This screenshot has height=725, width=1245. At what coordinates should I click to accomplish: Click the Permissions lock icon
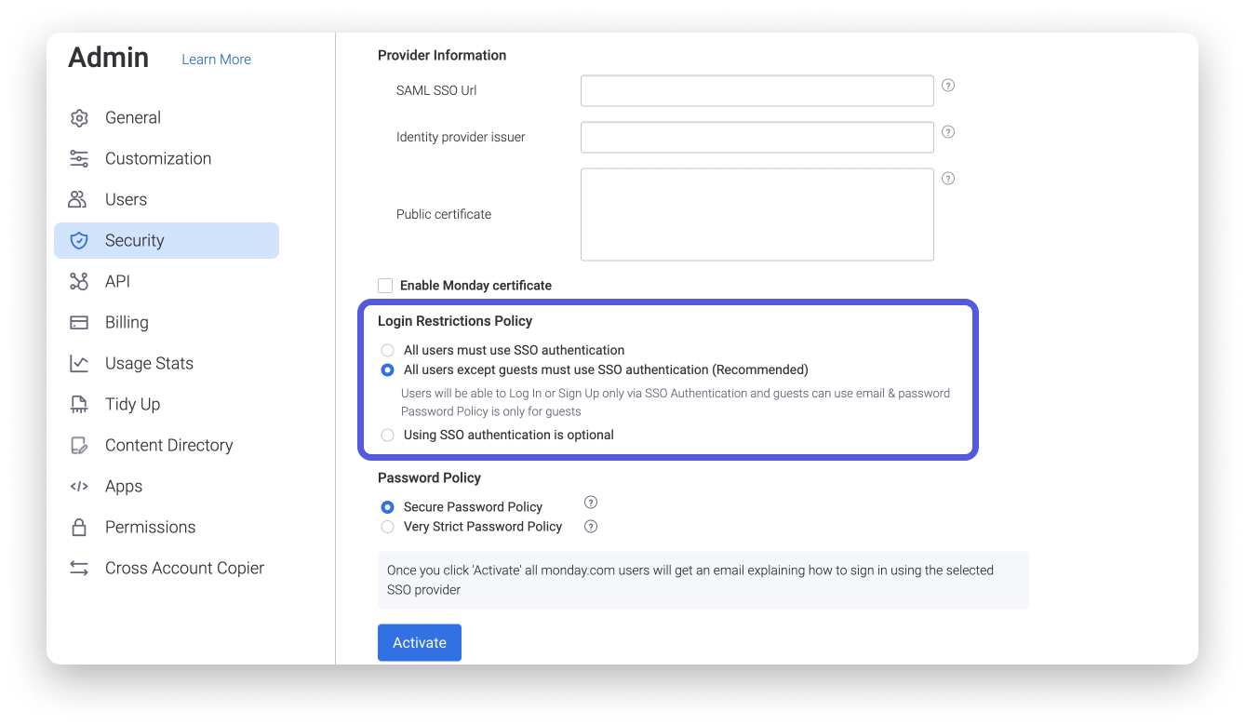(80, 527)
